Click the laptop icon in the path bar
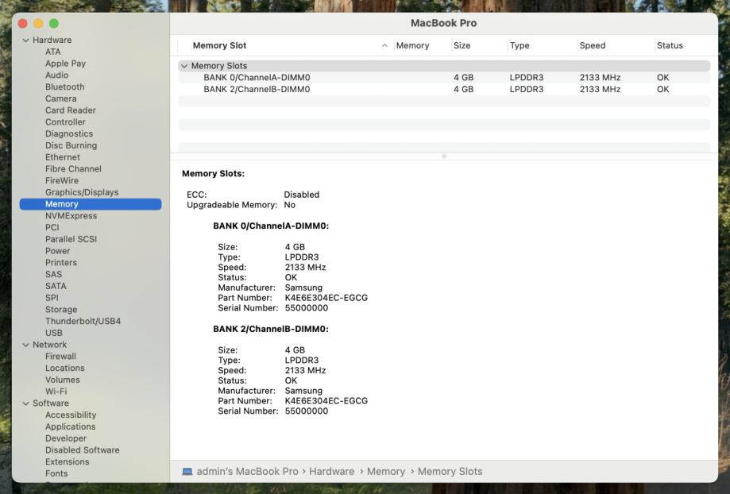This screenshot has height=494, width=730. [187, 472]
